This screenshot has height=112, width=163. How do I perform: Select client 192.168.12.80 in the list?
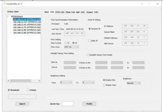[27, 30]
